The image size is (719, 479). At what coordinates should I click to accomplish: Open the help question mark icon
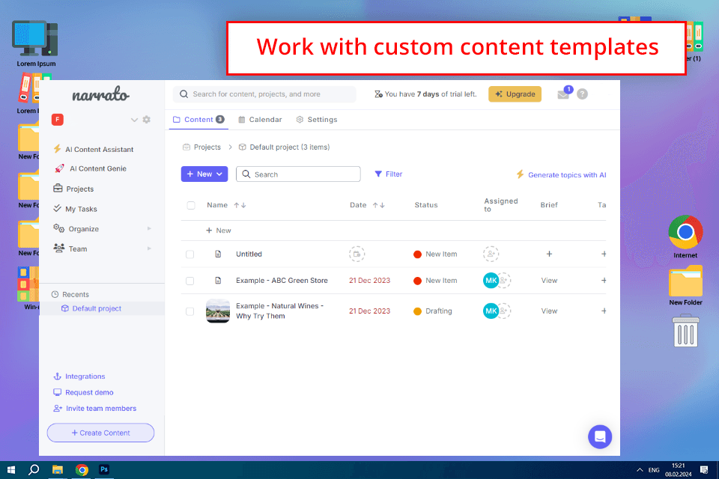(583, 94)
